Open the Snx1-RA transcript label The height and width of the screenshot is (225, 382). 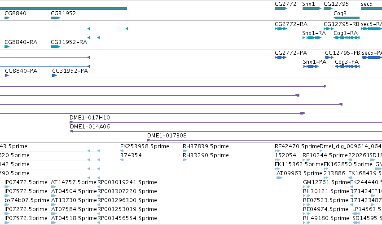(x=314, y=33)
